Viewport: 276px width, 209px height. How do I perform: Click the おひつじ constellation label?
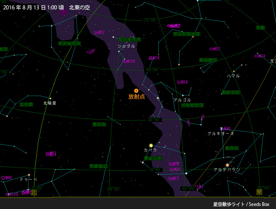click(x=231, y=92)
